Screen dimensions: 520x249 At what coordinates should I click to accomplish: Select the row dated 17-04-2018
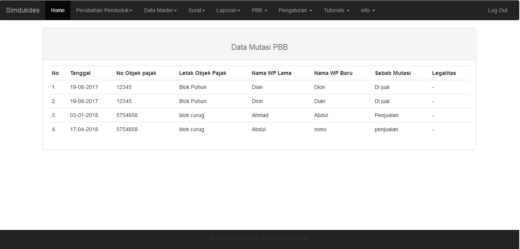pyautogui.click(x=84, y=129)
